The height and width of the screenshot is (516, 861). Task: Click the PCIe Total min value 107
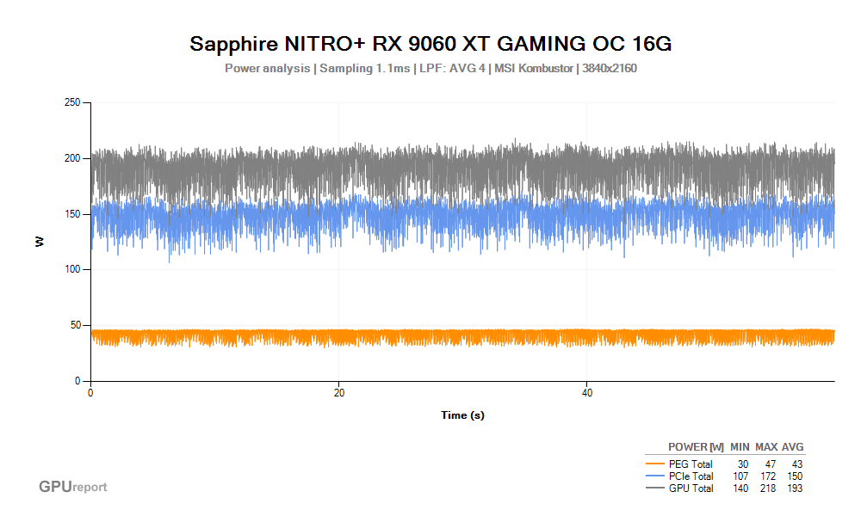(x=740, y=476)
